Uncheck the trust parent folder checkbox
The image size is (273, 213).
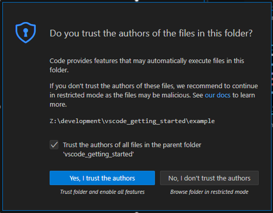tap(54, 145)
